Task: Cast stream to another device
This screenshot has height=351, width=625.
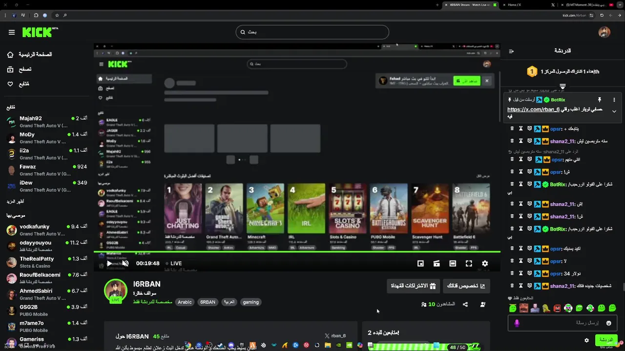Action: [437, 263]
